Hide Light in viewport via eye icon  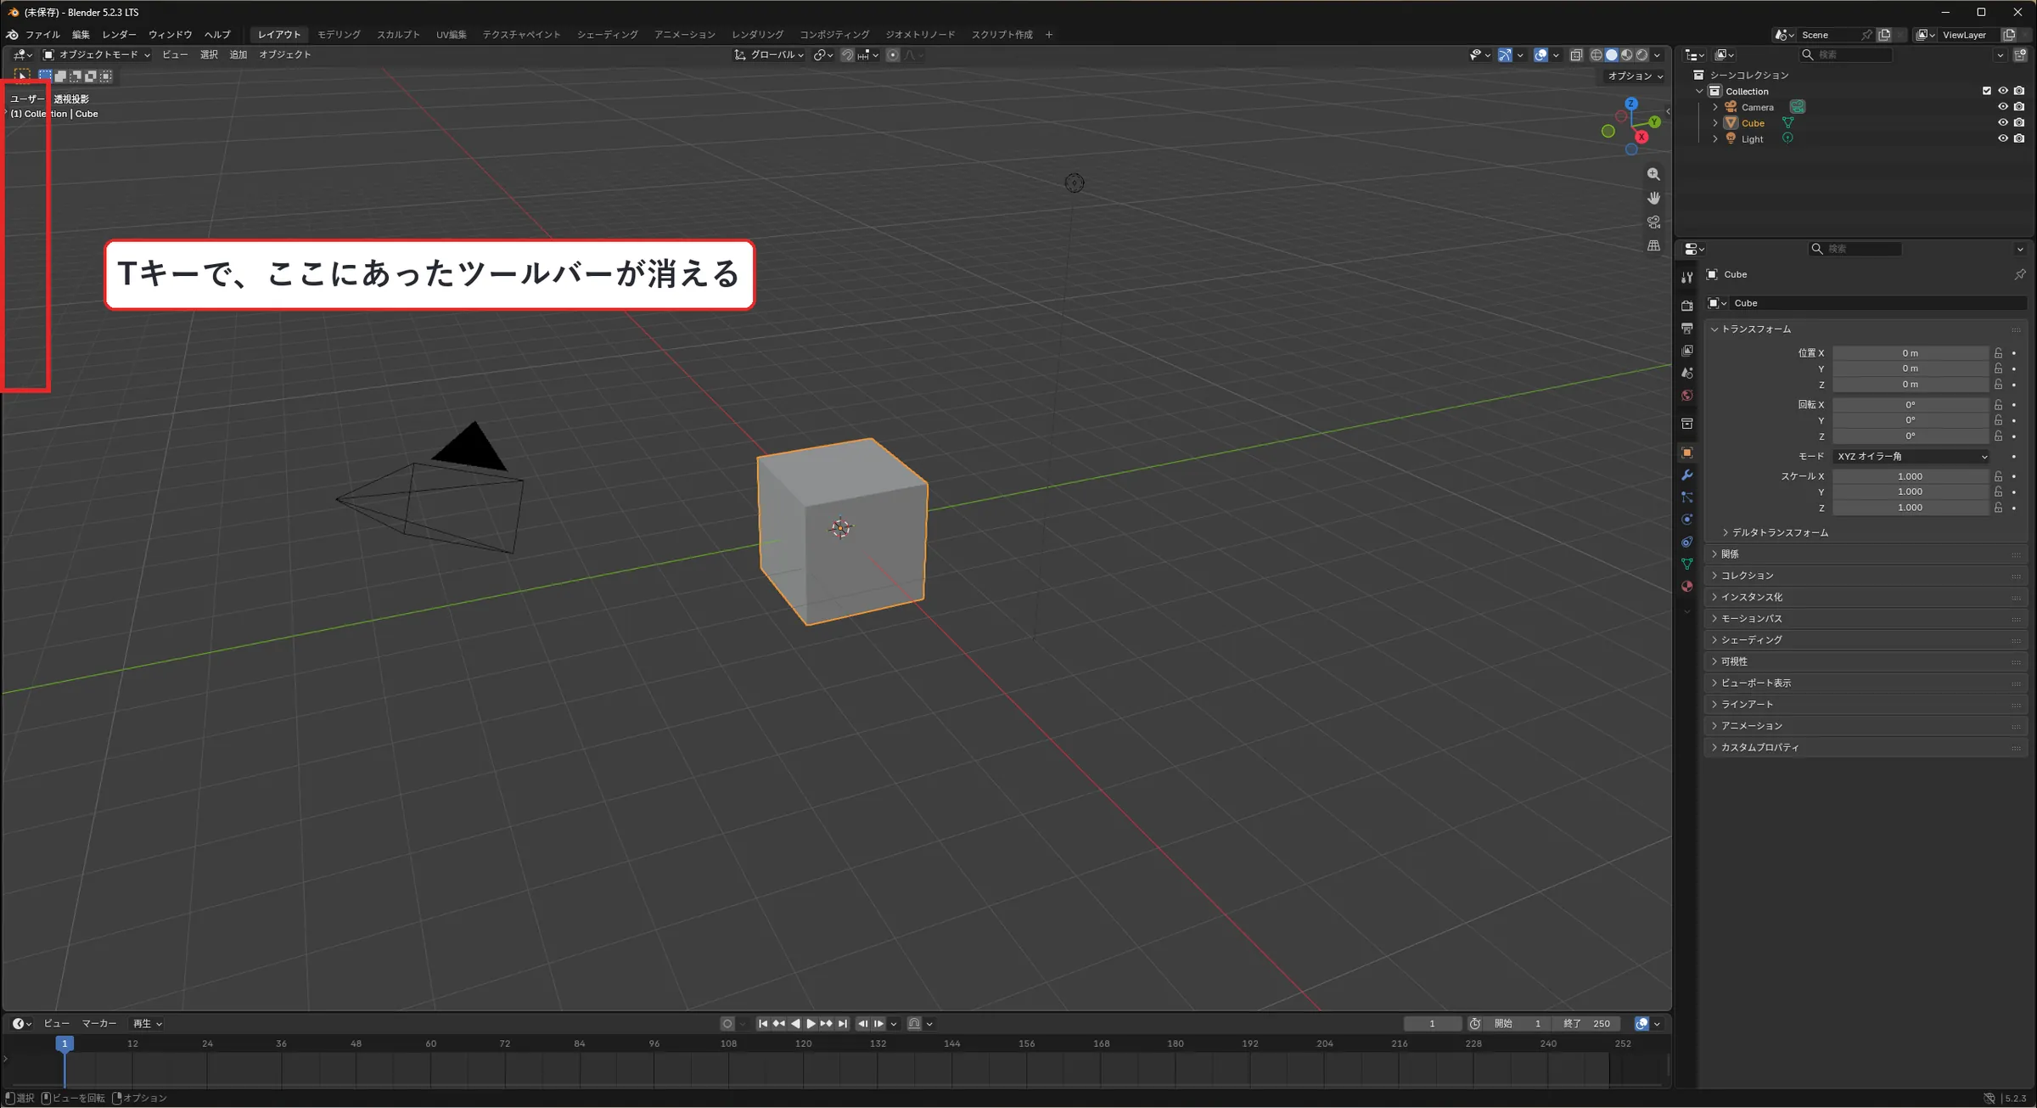(x=2003, y=138)
